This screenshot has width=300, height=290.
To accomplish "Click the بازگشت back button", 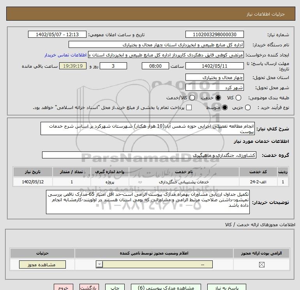I will click(x=89, y=288).
